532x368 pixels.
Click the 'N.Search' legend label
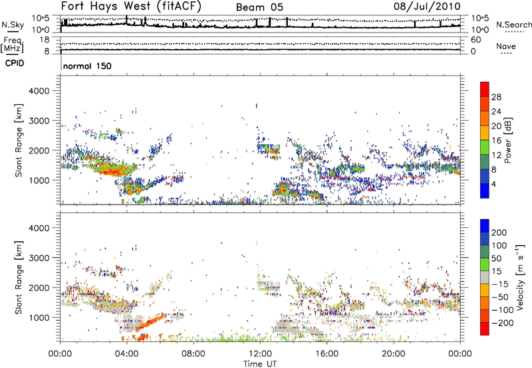(513, 25)
